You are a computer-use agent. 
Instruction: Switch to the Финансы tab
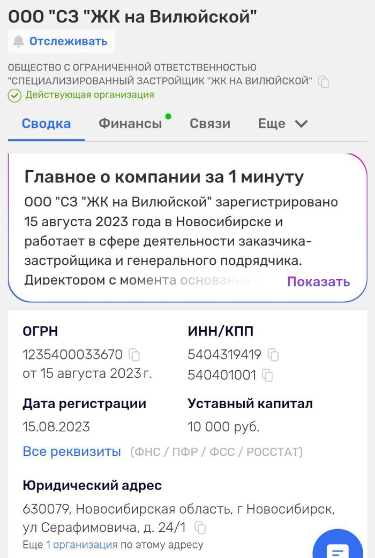coord(130,124)
